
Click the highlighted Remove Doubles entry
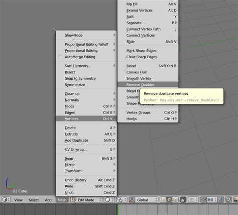pyautogui.click(x=148, y=85)
